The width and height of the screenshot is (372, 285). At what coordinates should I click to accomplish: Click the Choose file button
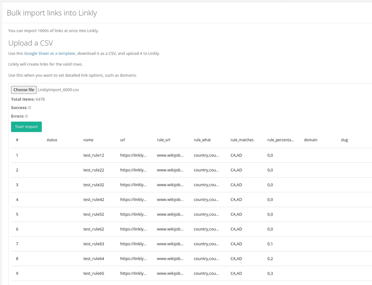pyautogui.click(x=23, y=90)
